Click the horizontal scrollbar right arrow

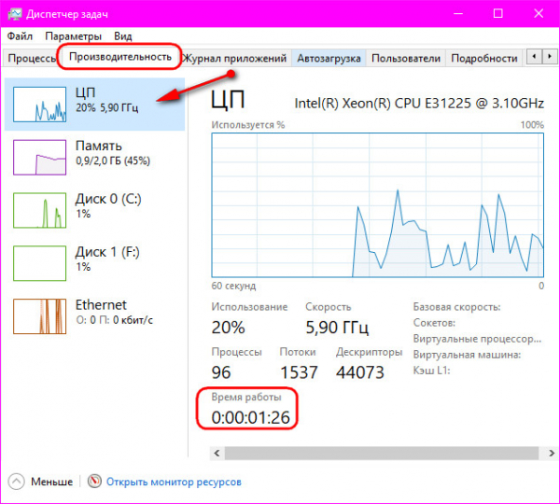tap(552, 454)
